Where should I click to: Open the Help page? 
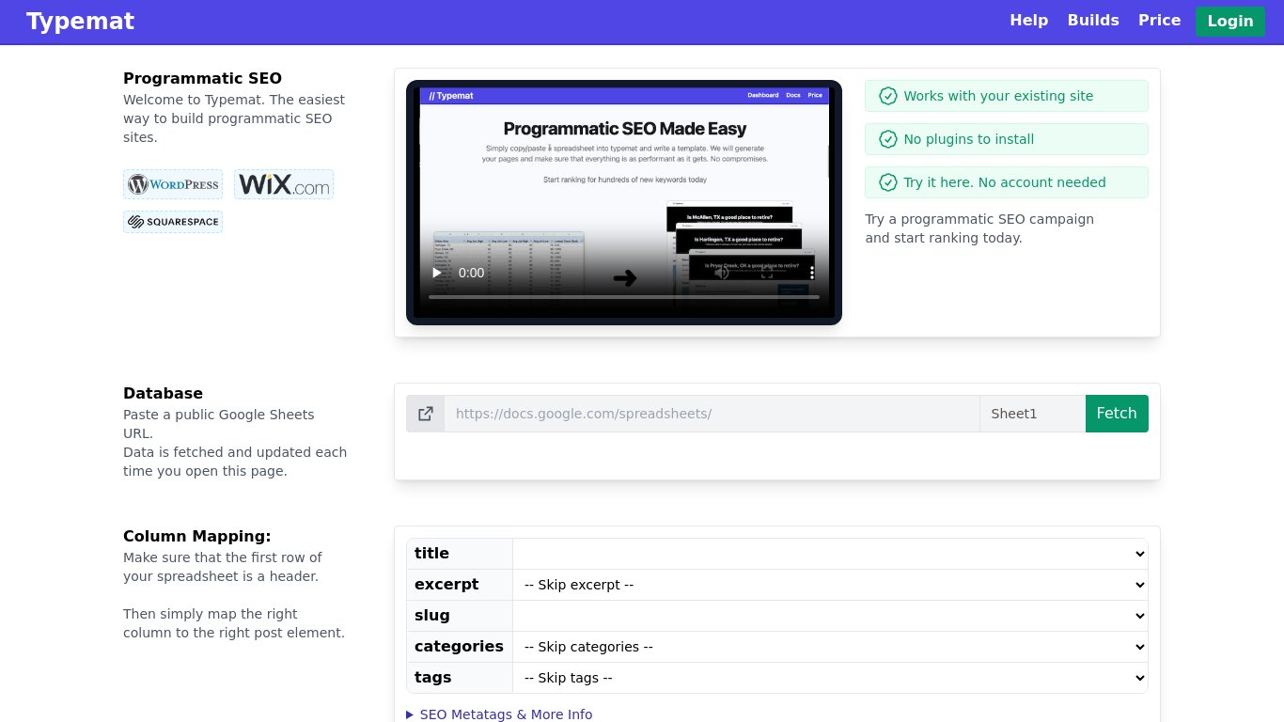tap(1028, 21)
